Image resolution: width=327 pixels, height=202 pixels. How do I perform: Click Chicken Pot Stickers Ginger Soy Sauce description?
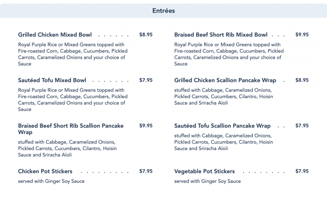pyautogui.click(x=51, y=181)
